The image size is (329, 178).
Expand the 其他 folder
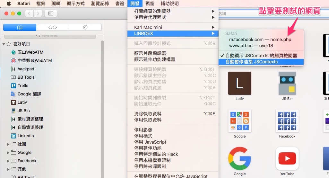click(8, 169)
